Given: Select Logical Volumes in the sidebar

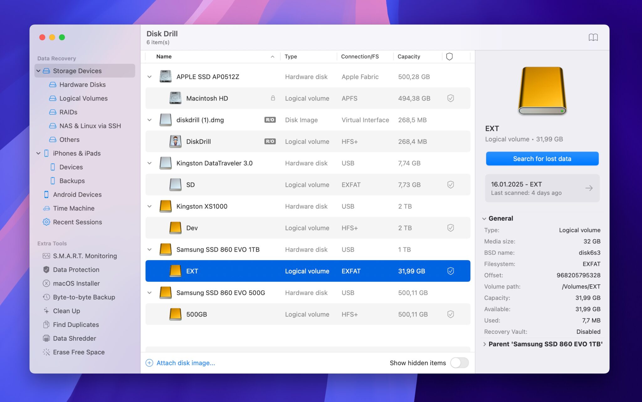Looking at the screenshot, I should (x=83, y=98).
